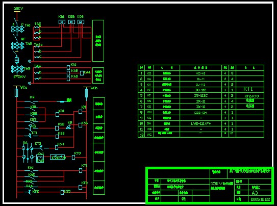
Task: Select the 2005.12.22 date in title block
Action: point(260,199)
